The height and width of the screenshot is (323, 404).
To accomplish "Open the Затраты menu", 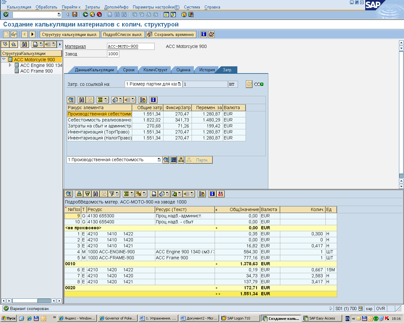I will [92, 7].
